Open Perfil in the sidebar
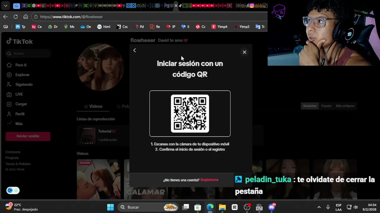This screenshot has height=213, width=380. pyautogui.click(x=16, y=114)
